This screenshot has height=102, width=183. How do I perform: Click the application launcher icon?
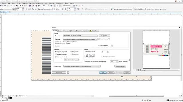(80, 6)
